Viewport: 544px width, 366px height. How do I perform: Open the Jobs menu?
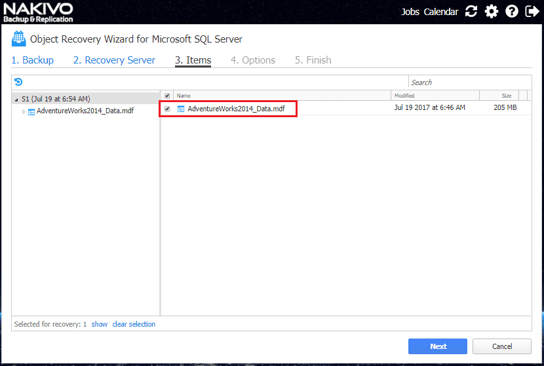pyautogui.click(x=410, y=12)
